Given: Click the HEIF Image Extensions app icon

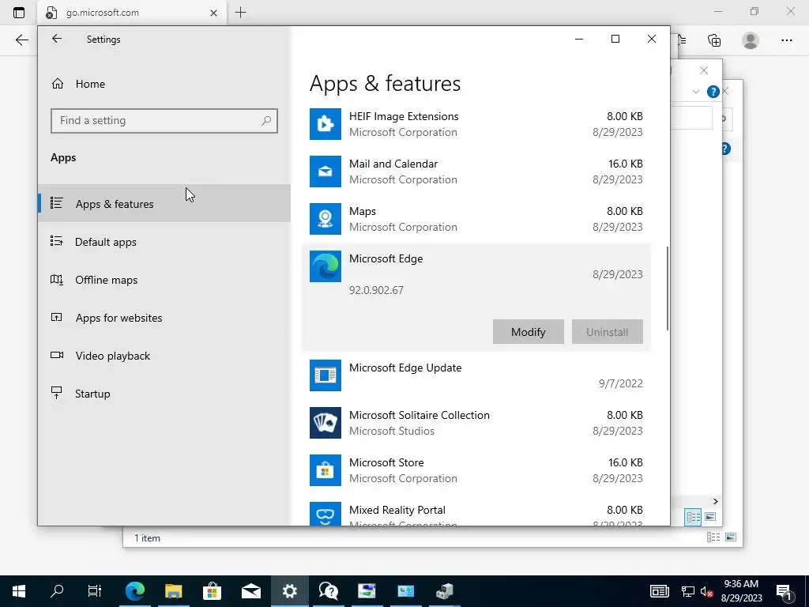Looking at the screenshot, I should coord(325,124).
